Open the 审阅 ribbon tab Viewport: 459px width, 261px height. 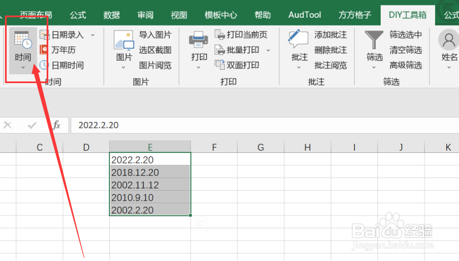click(145, 15)
